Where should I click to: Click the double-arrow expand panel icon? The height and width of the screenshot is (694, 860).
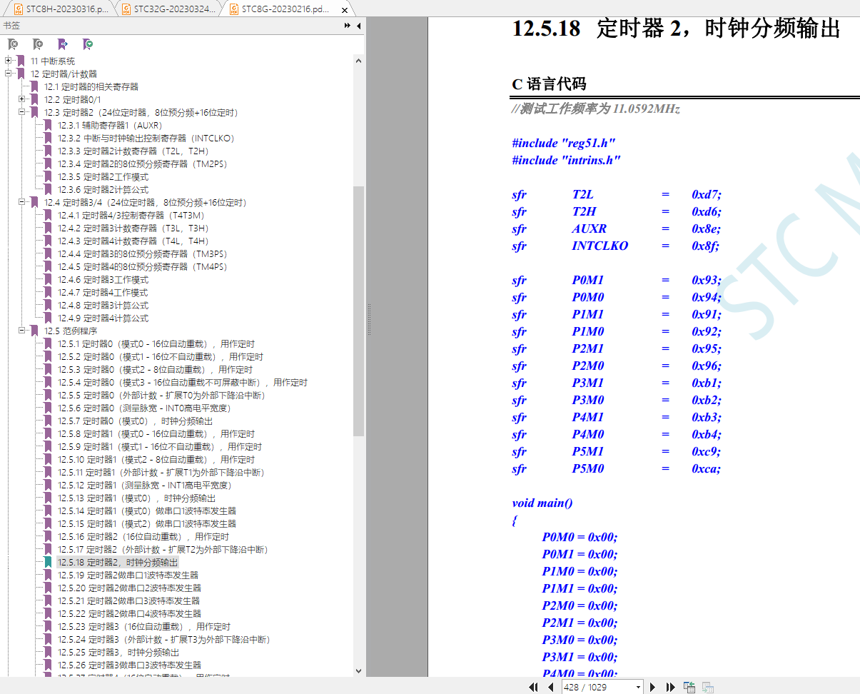pos(348,25)
